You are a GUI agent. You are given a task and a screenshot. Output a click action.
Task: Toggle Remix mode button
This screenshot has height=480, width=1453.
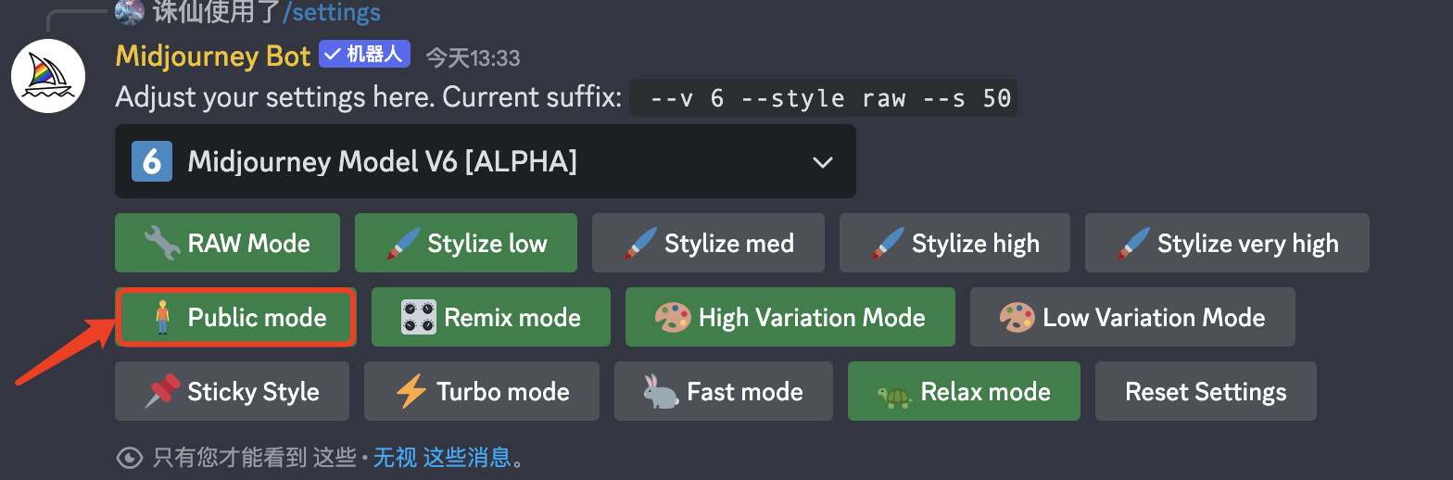click(491, 317)
